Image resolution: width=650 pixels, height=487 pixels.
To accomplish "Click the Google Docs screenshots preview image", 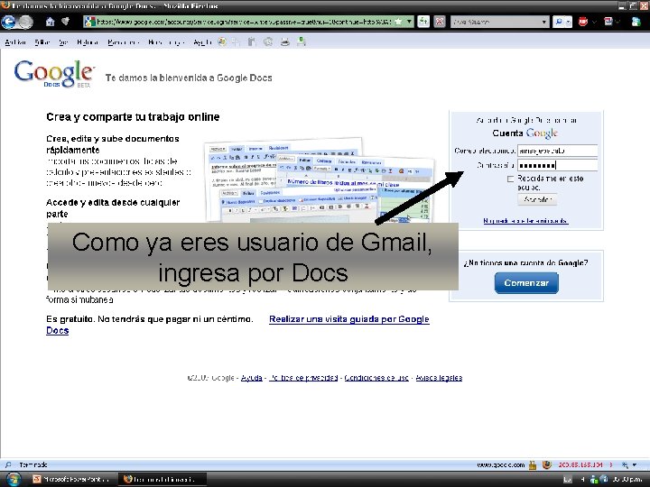I will (320, 181).
